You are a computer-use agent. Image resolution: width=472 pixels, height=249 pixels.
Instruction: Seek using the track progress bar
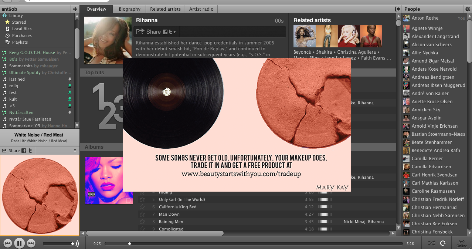pos(254,243)
